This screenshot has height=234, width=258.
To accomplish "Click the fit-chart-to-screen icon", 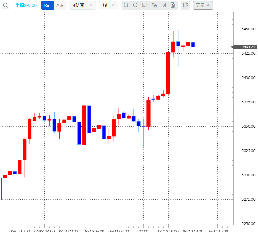I will click(145, 5).
